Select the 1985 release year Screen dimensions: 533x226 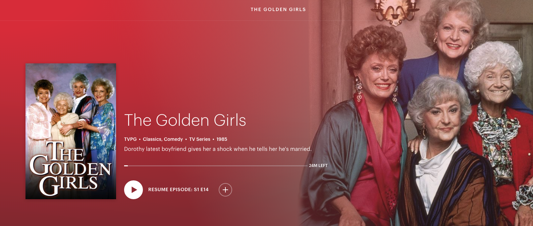pos(222,139)
